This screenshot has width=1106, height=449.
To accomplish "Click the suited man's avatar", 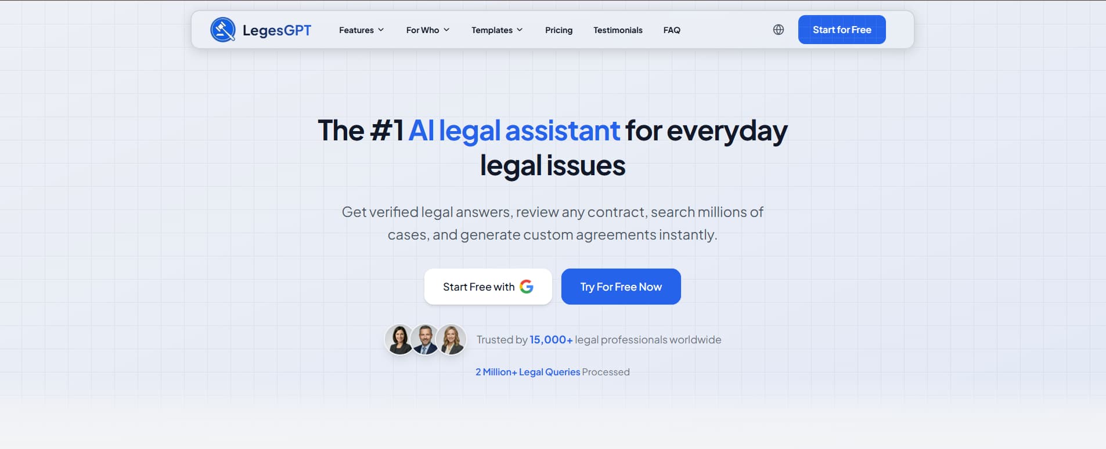I will click(x=426, y=340).
